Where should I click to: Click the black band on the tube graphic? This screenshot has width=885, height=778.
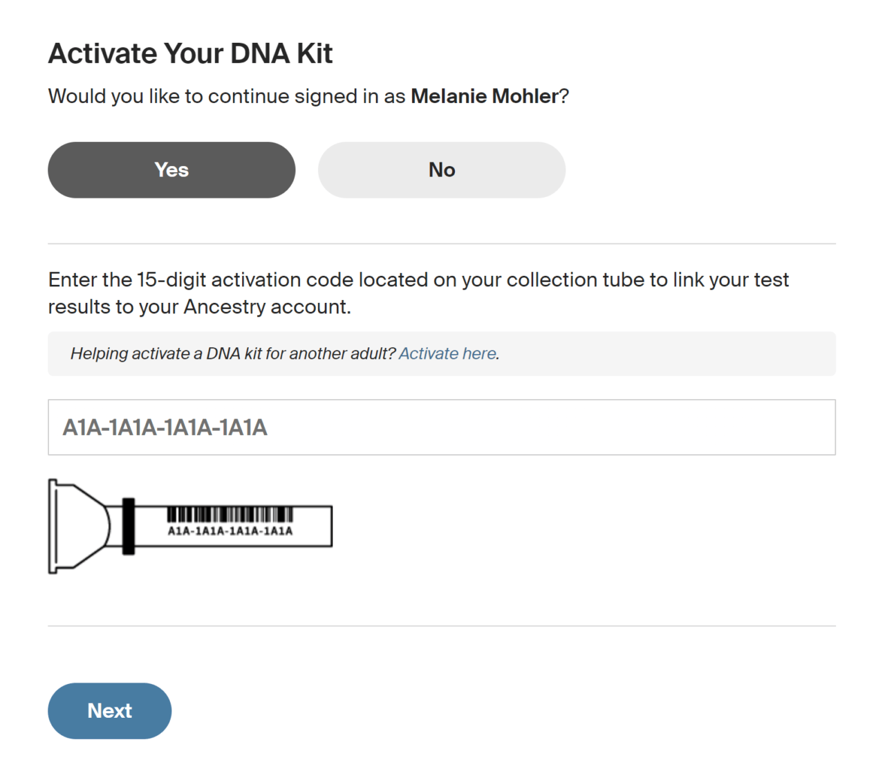pyautogui.click(x=128, y=526)
